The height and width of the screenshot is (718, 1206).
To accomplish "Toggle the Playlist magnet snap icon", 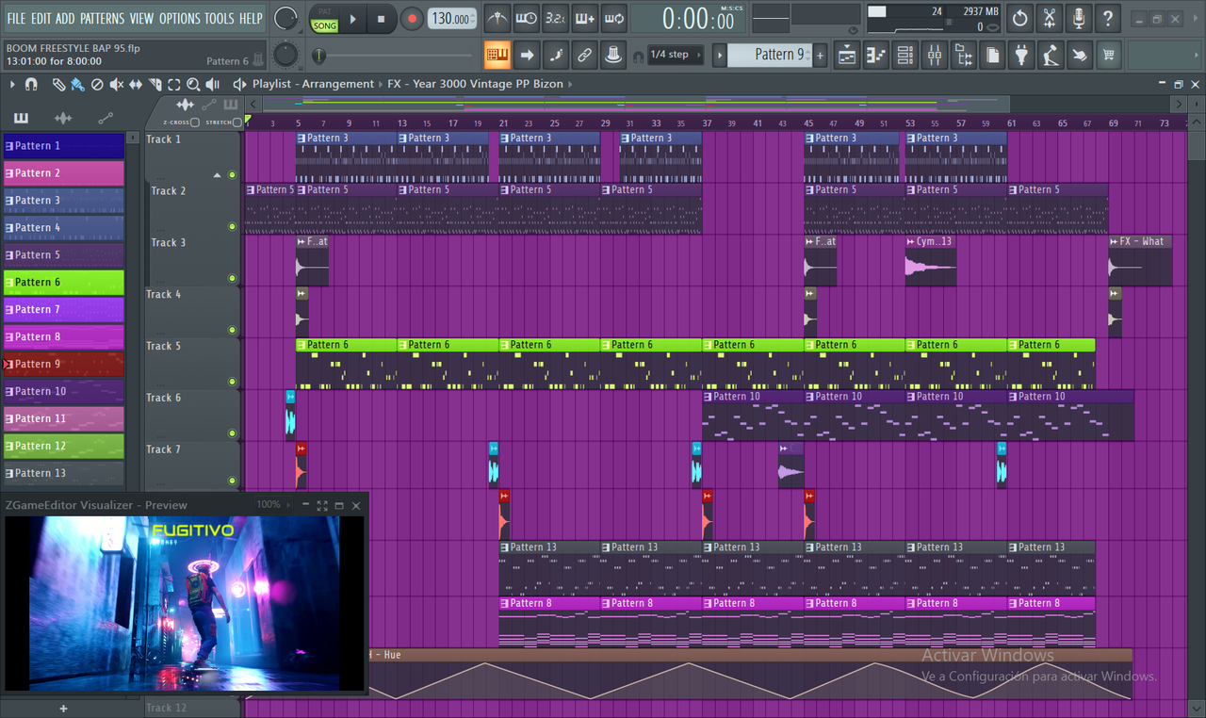I will click(x=31, y=84).
